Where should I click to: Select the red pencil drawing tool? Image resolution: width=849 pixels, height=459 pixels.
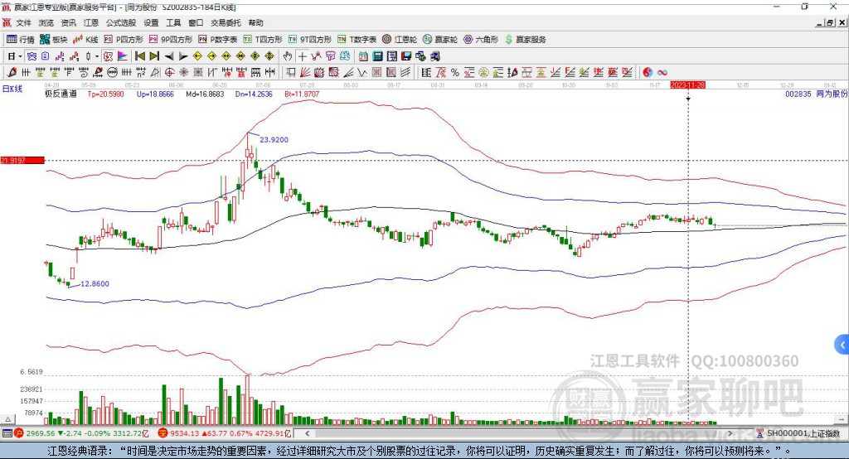(12, 72)
